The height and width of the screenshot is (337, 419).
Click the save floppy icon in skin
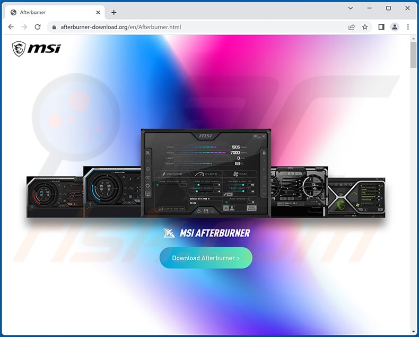tap(206, 211)
